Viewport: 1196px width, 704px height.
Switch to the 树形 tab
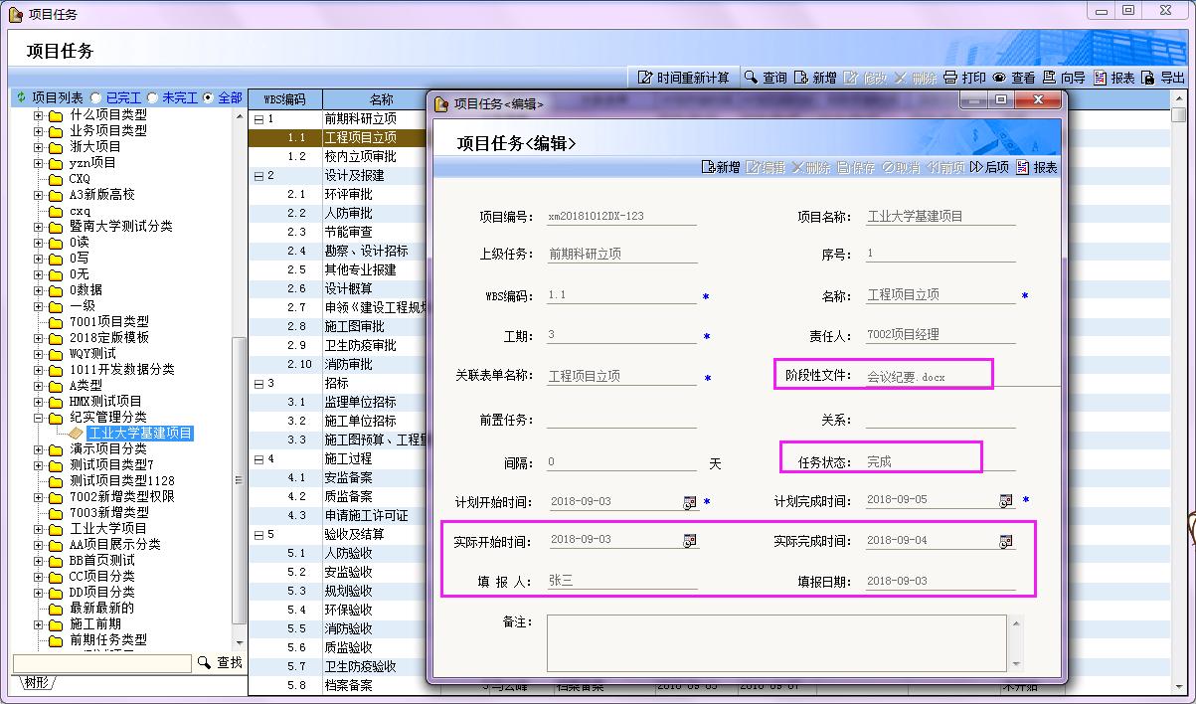click(x=37, y=682)
